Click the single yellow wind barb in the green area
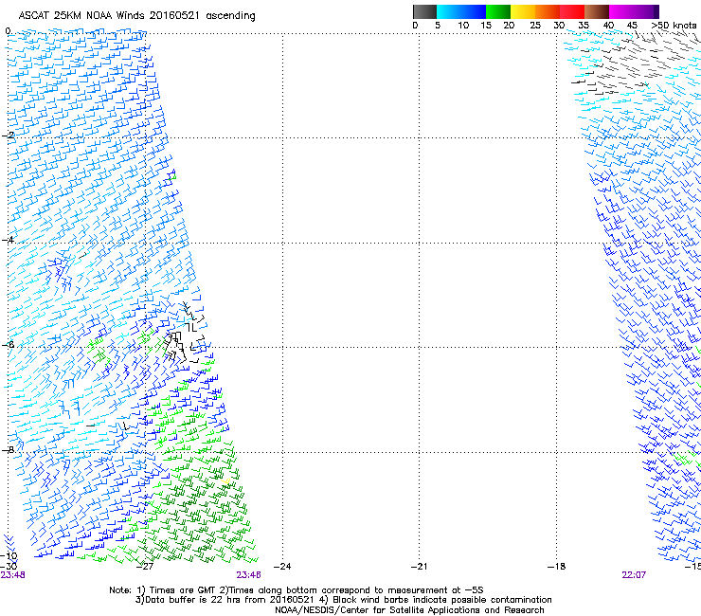Image resolution: width=701 pixels, height=616 pixels. [x=226, y=481]
